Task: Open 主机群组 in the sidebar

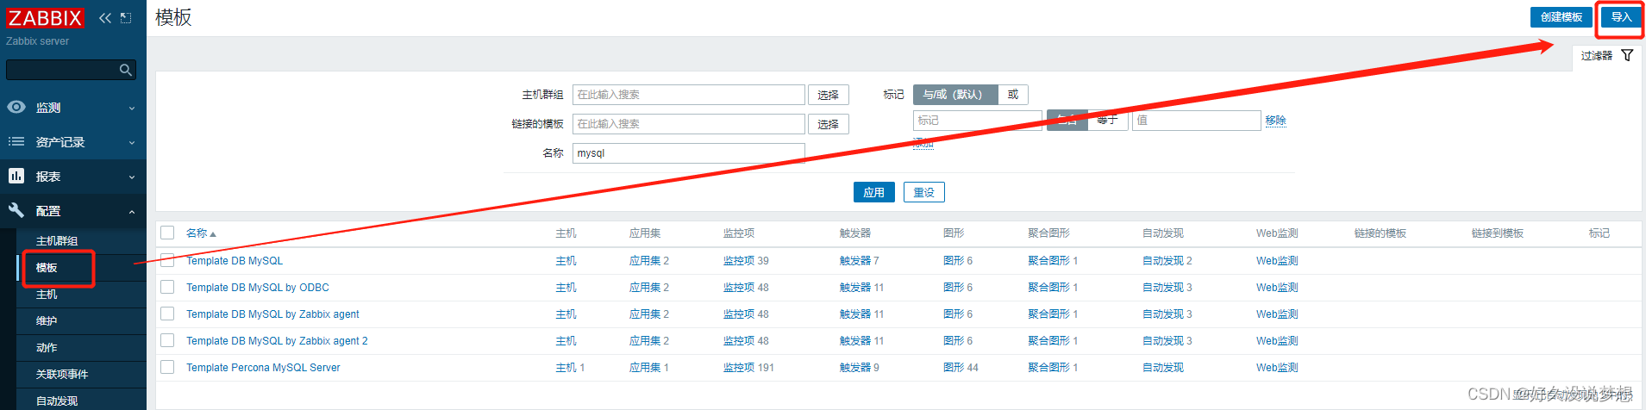Action: coord(57,241)
